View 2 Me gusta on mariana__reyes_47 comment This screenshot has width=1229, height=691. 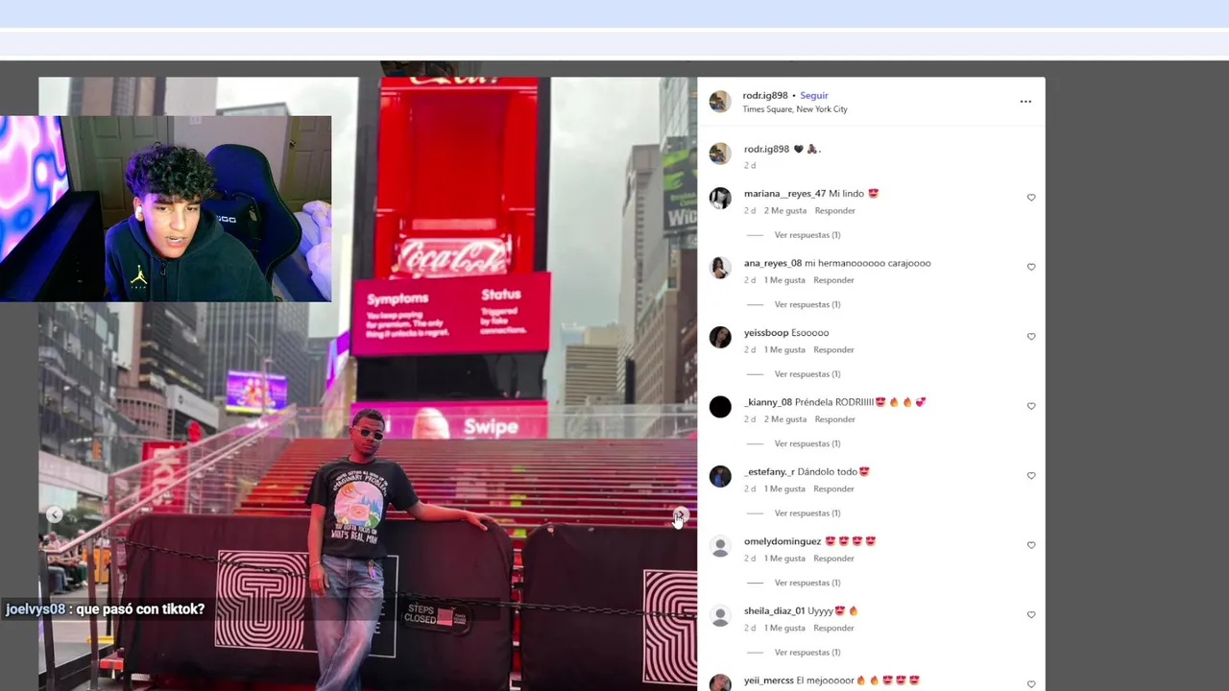click(785, 211)
